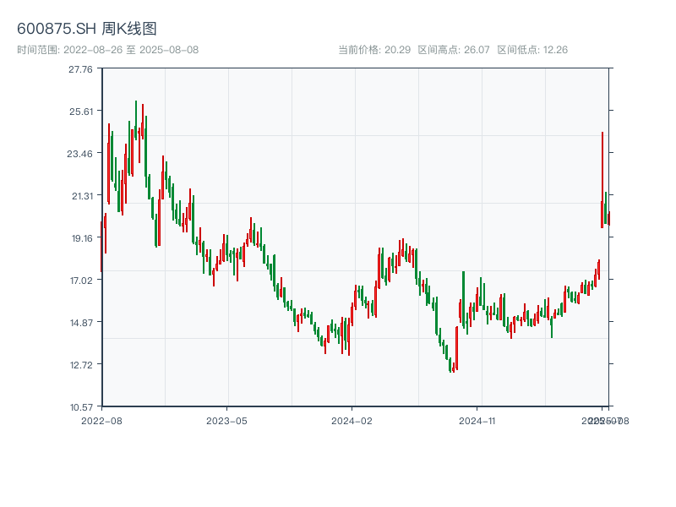This screenshot has height=507, width=676.
Task: Select the 23.46 price axis label
Action: (x=81, y=154)
